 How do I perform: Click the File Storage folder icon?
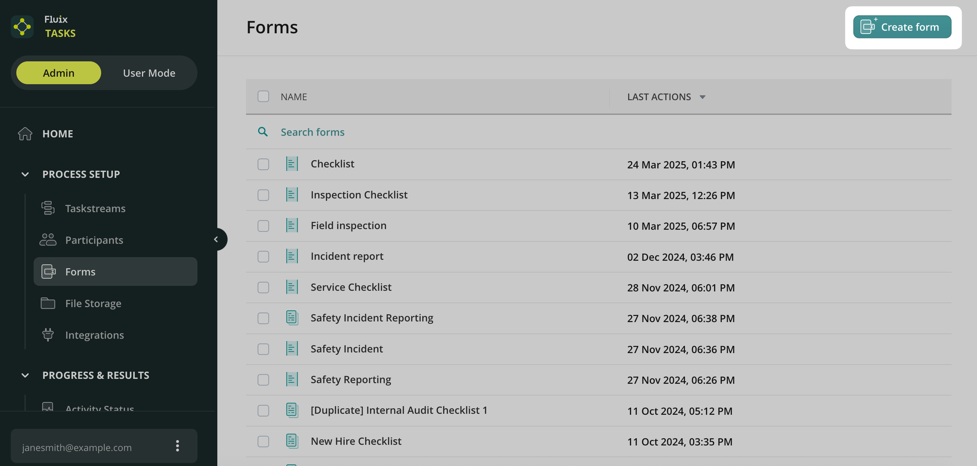[x=48, y=303]
